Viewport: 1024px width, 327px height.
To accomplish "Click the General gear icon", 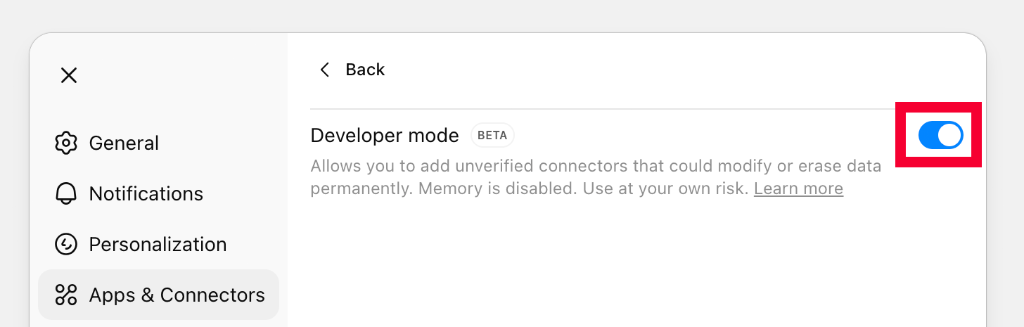I will point(65,143).
